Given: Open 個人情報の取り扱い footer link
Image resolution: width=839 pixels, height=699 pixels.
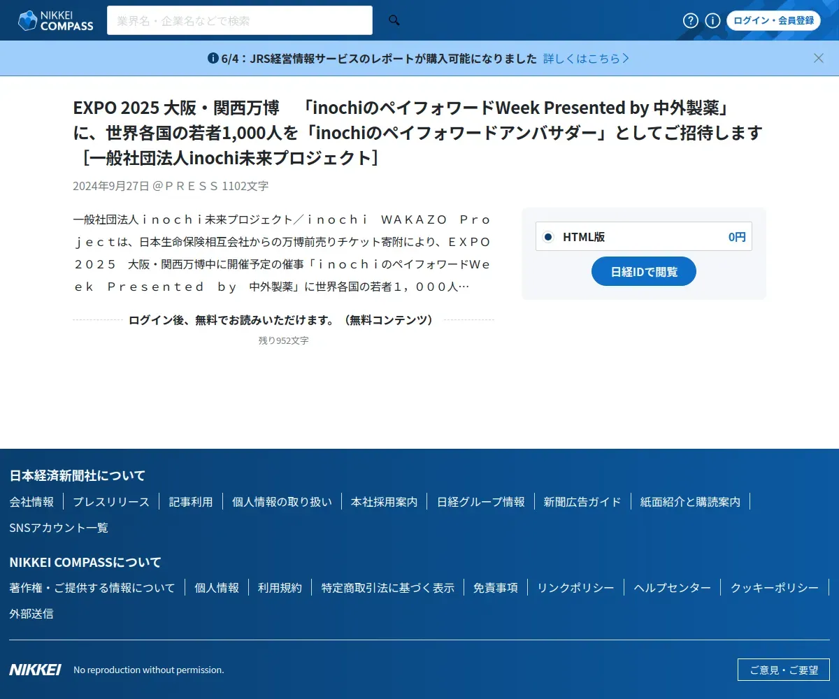Looking at the screenshot, I should tap(282, 501).
